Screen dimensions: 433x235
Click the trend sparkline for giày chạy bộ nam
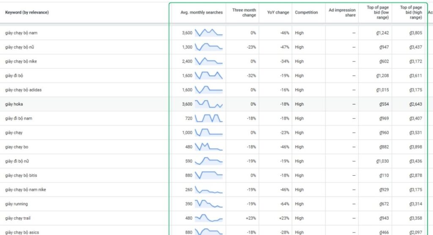tap(208, 33)
